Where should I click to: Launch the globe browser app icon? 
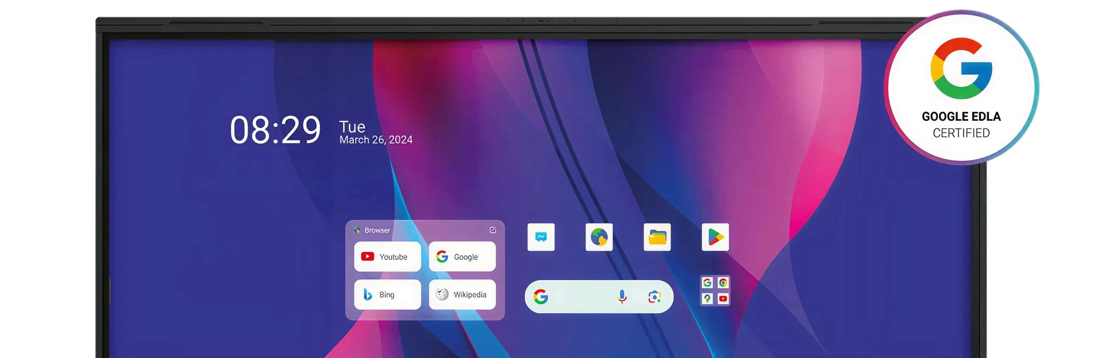[599, 237]
